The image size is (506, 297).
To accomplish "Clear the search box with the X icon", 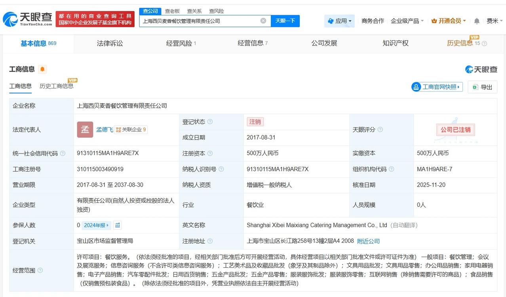I will (263, 21).
